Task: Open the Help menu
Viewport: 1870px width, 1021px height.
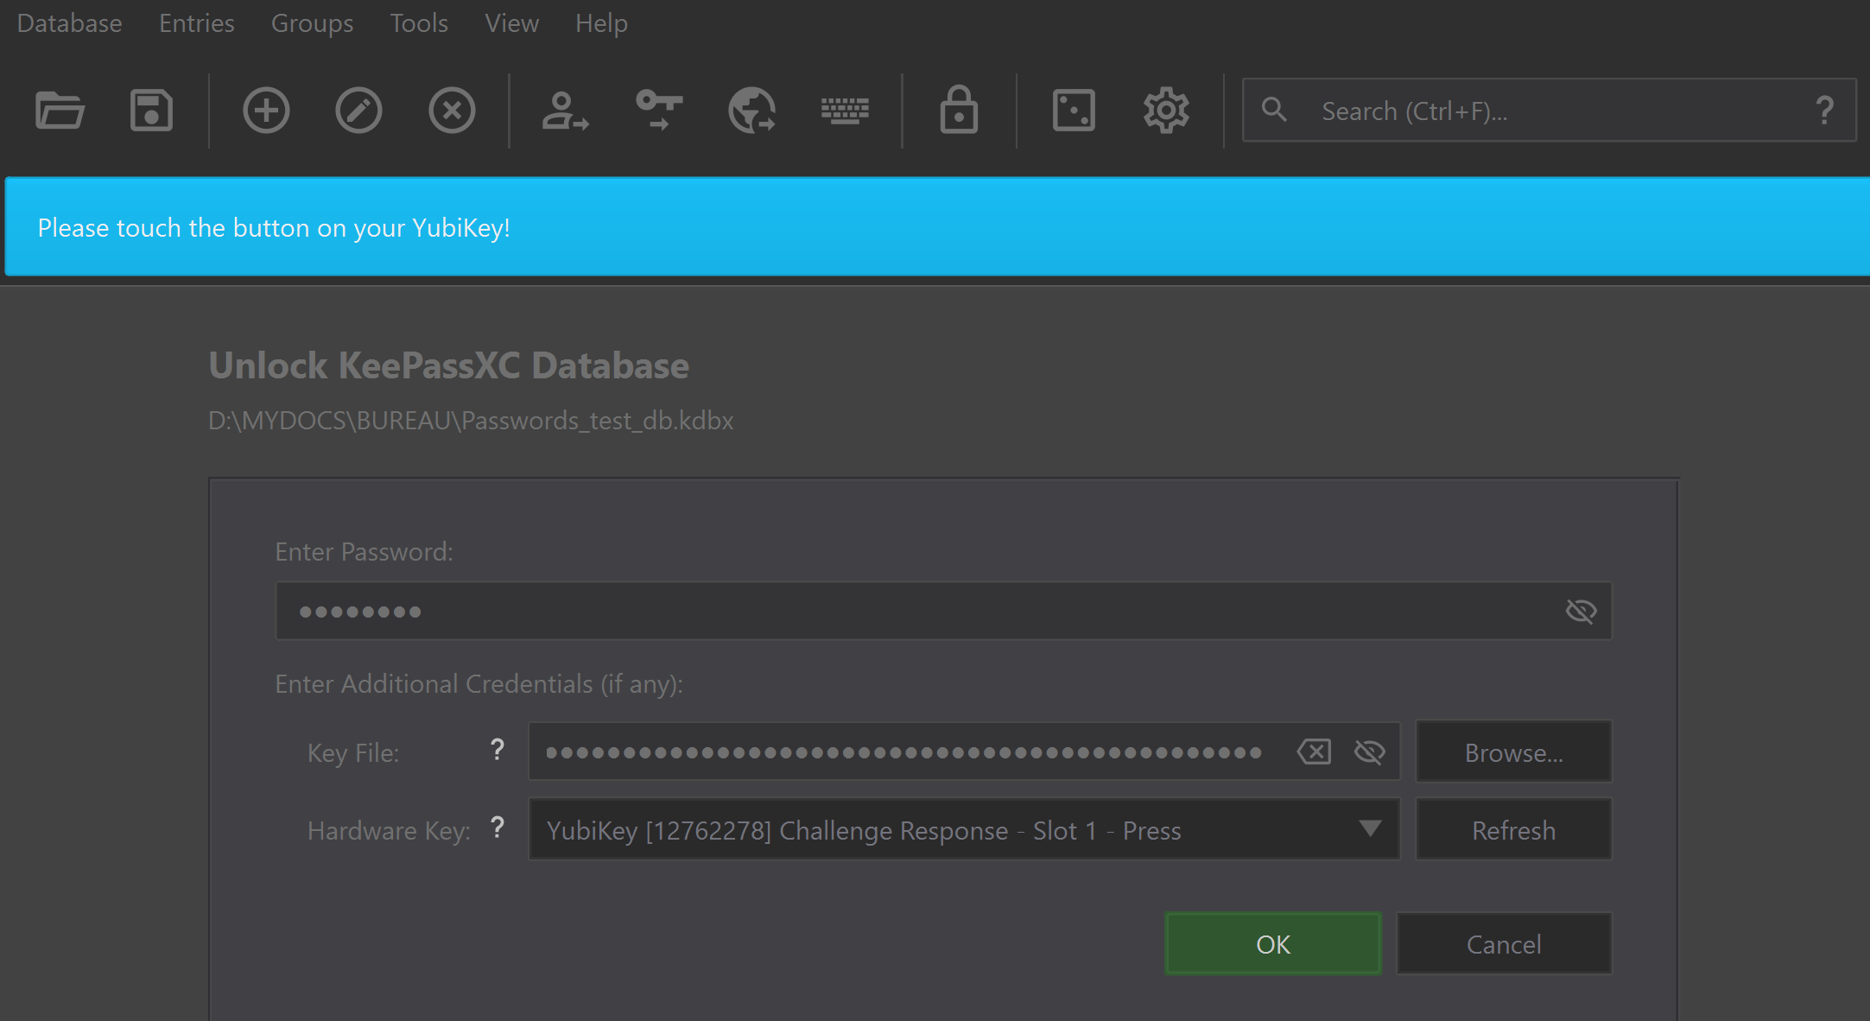Action: point(601,23)
